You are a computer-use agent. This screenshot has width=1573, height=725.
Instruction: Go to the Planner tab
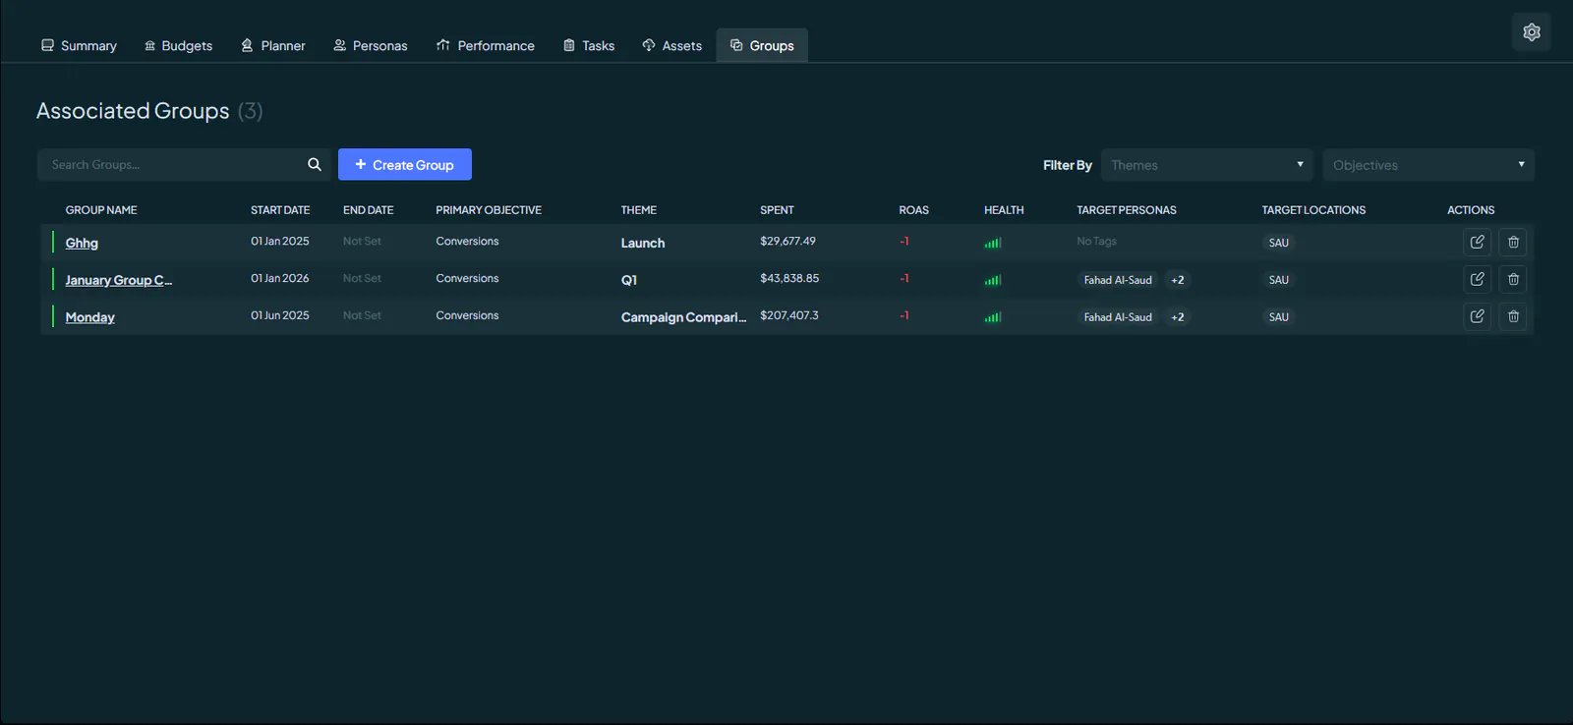pos(273,45)
